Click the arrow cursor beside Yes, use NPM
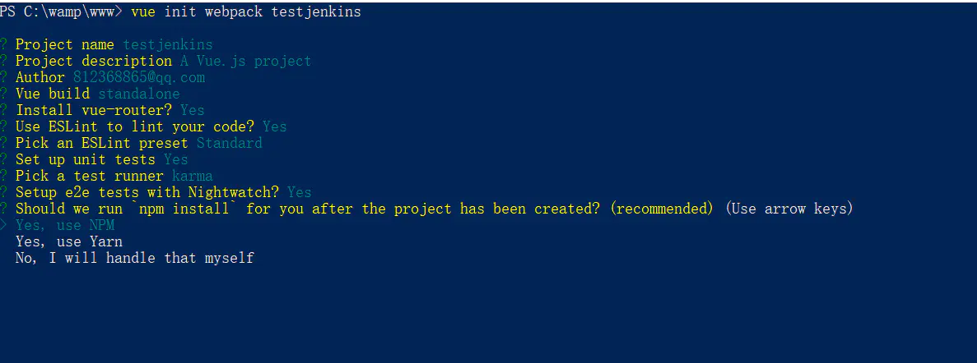The height and width of the screenshot is (363, 977). (x=3, y=225)
